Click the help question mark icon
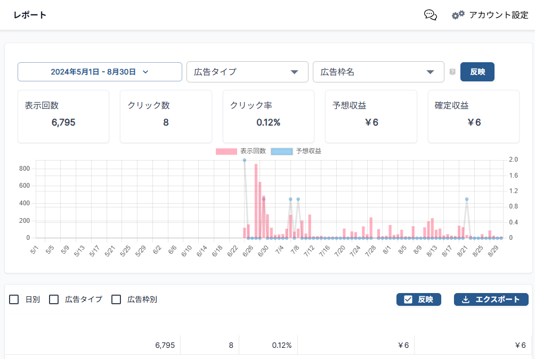Screen dimensions: 535x359 pyautogui.click(x=452, y=72)
